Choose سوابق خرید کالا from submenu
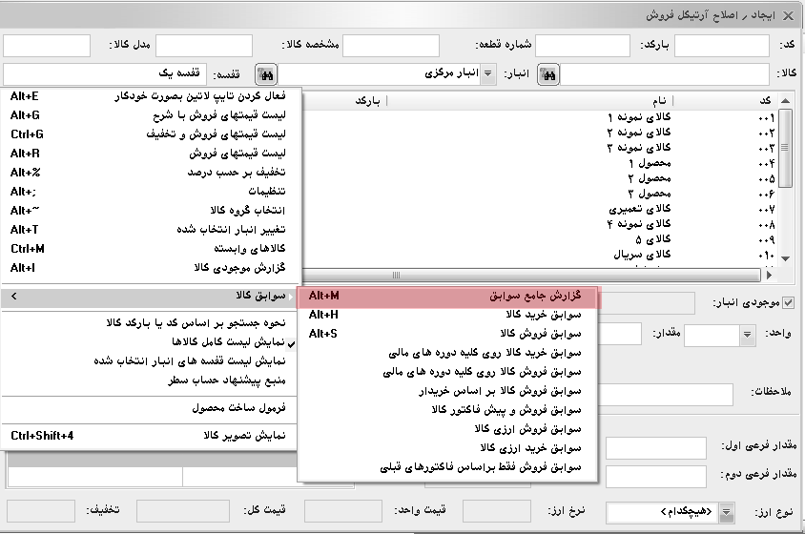 [447, 315]
